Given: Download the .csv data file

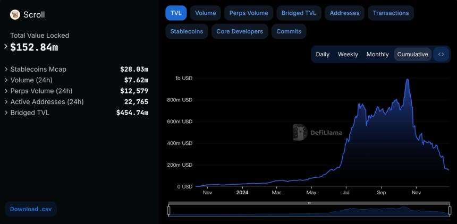Looking at the screenshot, I should [x=31, y=209].
